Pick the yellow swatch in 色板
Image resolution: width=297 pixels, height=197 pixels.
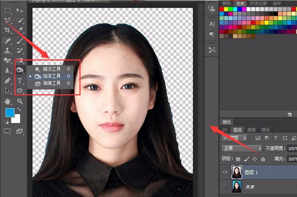click(226, 9)
